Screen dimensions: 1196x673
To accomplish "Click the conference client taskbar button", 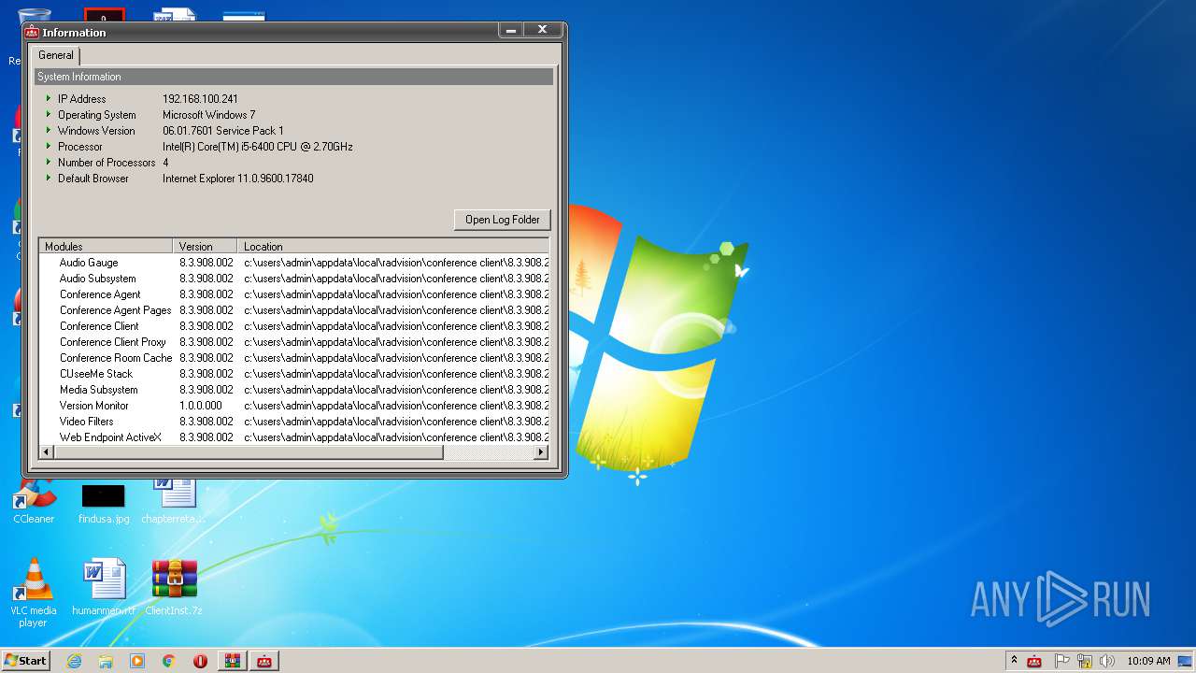I will click(x=264, y=661).
